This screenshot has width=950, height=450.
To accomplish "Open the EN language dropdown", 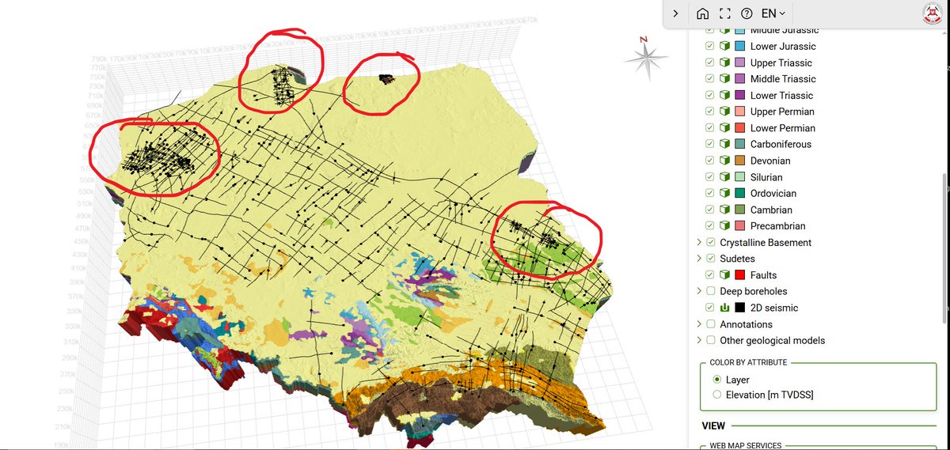I will coord(773,13).
